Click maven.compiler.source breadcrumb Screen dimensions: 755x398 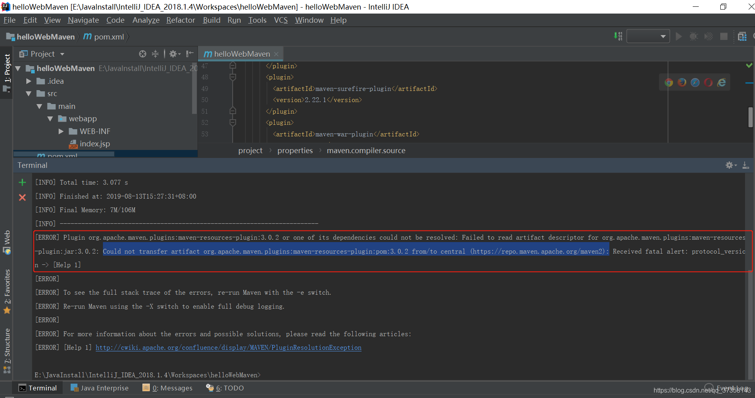point(366,151)
